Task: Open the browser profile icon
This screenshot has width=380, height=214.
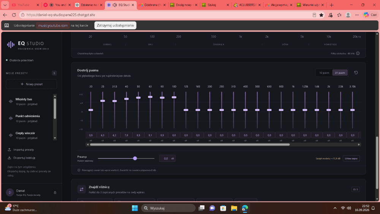Action: (x=348, y=15)
